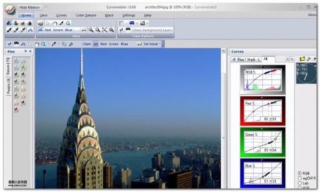The height and width of the screenshot is (192, 320).
Task: Click the zoom out magnifier icon in the ribbon
Action: 98,30
